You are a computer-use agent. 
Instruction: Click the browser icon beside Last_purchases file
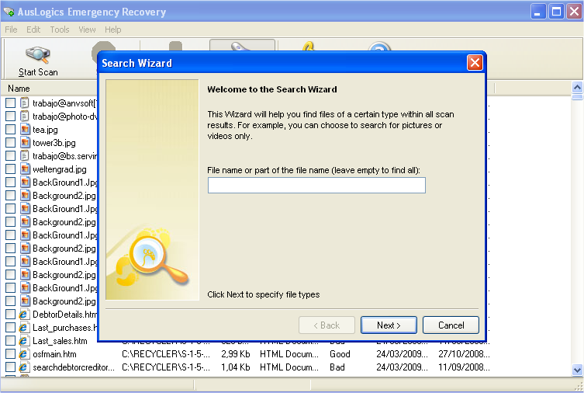[23, 328]
